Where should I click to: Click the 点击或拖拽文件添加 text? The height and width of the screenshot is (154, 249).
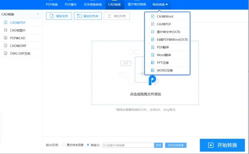pos(146,94)
